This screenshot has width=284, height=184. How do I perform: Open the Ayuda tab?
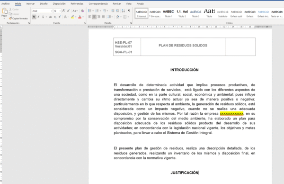(x=140, y=4)
